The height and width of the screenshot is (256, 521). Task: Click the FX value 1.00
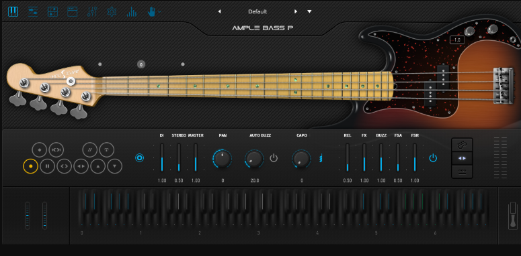point(364,181)
